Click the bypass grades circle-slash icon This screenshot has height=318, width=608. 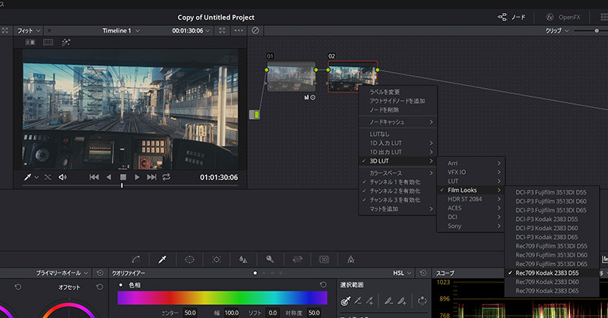(x=255, y=30)
